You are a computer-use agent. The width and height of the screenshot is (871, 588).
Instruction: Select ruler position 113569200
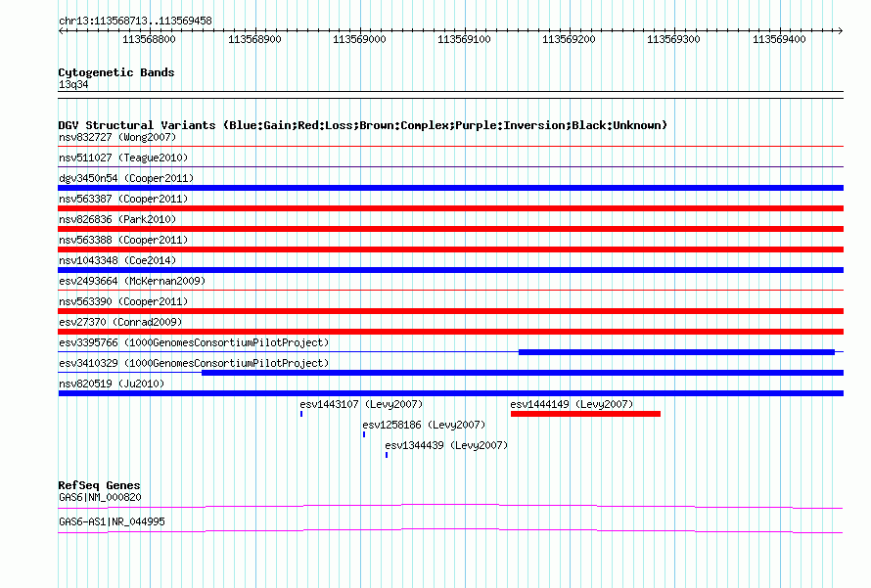[569, 39]
